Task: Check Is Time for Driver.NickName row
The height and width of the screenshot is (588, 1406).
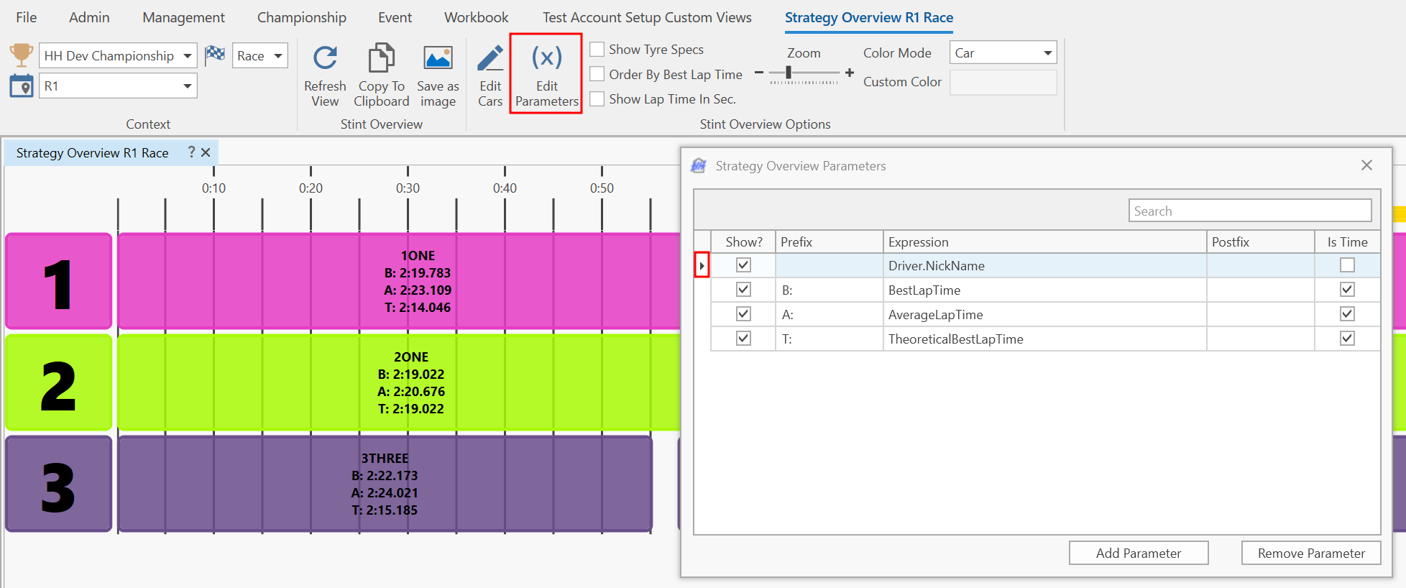Action: 1347,265
